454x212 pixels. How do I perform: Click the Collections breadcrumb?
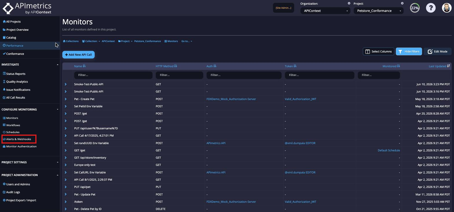(x=71, y=41)
